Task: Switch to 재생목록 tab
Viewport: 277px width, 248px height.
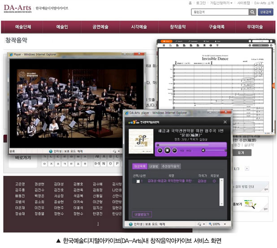Action: coord(139,166)
